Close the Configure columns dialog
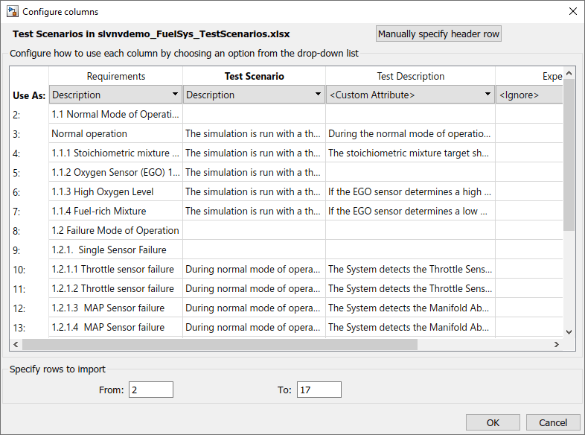 (x=572, y=12)
